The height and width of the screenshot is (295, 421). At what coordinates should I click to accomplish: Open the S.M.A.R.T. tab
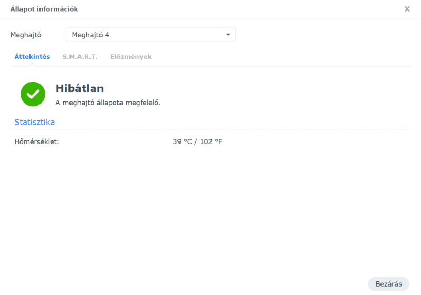tap(80, 57)
